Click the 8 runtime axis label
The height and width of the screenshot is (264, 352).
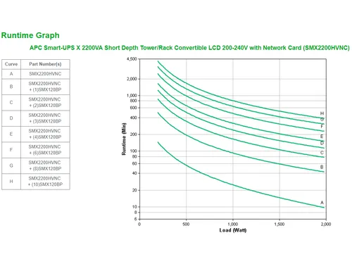point(136,213)
